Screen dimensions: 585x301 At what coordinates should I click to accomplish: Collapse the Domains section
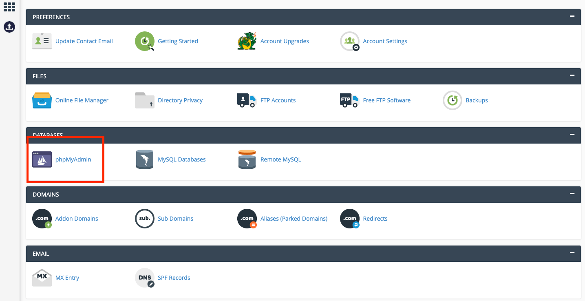click(x=572, y=194)
